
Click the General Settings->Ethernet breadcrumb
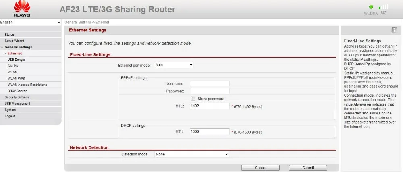pos(87,22)
